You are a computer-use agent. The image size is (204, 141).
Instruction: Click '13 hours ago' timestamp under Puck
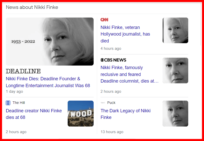[112, 132]
